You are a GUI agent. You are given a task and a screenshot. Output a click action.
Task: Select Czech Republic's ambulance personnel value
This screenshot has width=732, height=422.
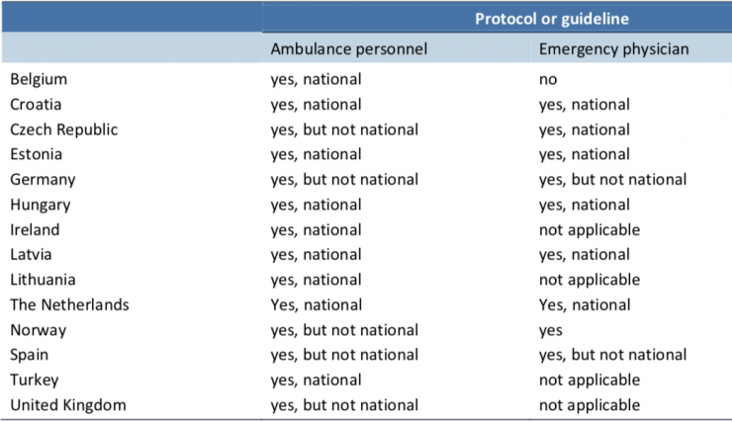[x=344, y=129]
